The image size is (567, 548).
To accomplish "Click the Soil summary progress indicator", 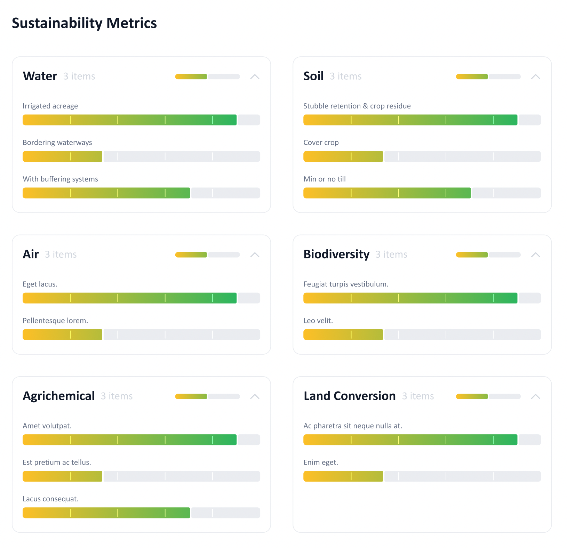I will click(488, 76).
